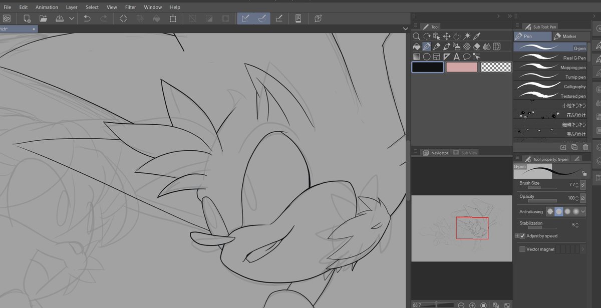This screenshot has width=601, height=308.
Task: Select the Text tool
Action: [456, 57]
